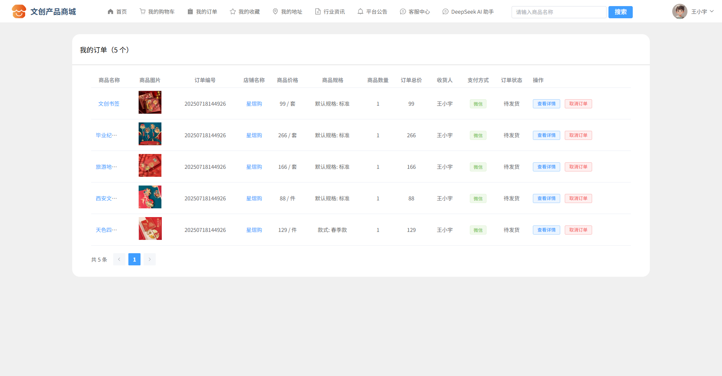Screen dimensions: 722x376
Task: Open the 行业资讯 menu item
Action: (x=330, y=12)
